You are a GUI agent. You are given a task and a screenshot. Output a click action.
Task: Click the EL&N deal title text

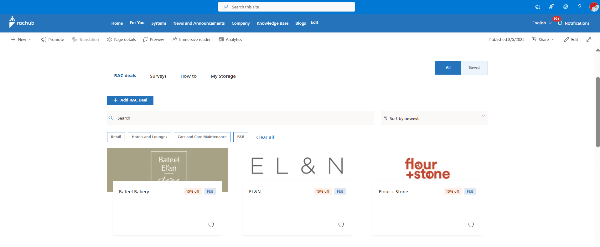255,192
